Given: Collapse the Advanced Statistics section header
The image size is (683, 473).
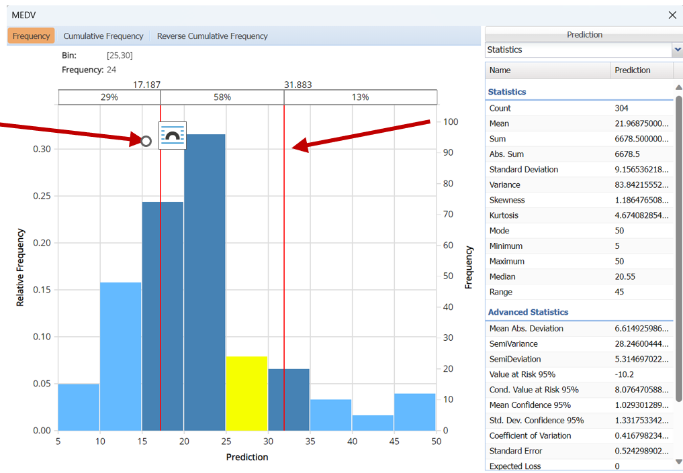Looking at the screenshot, I should point(528,312).
